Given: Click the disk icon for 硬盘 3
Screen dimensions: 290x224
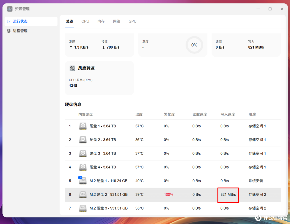Looking at the screenshot, I should point(83,154).
